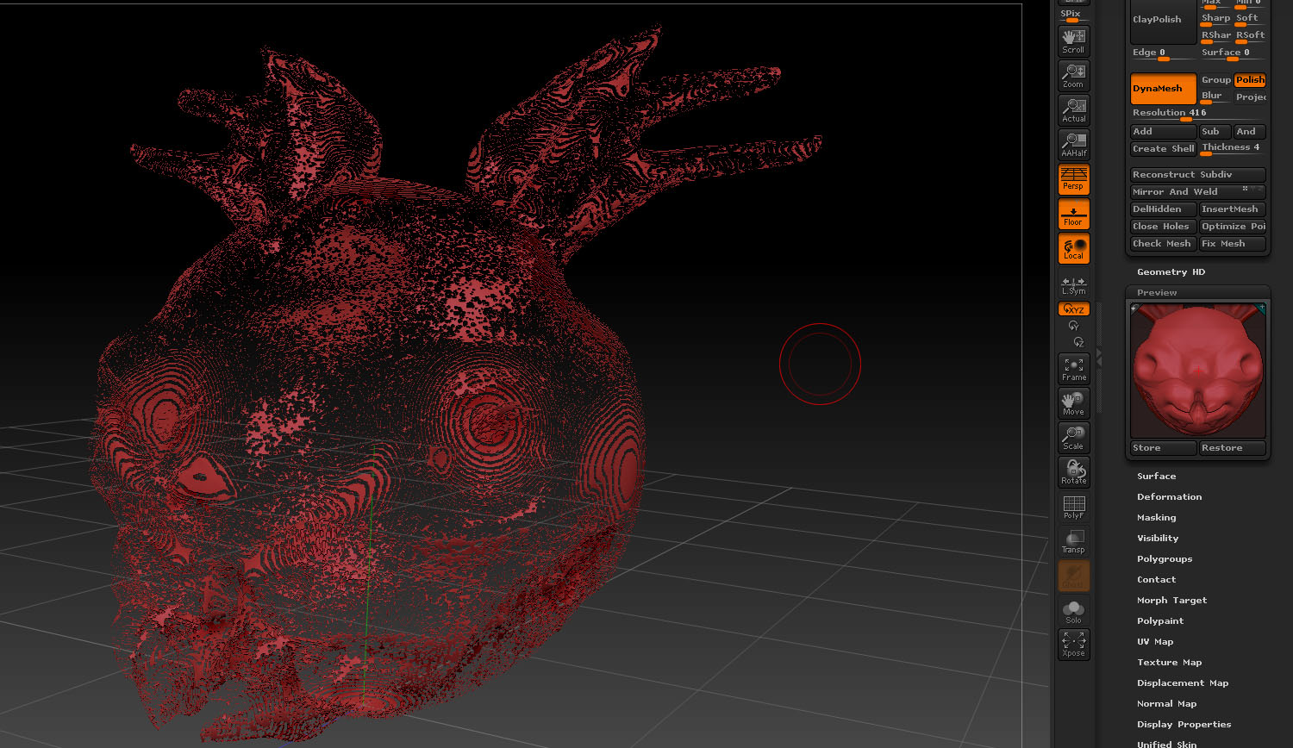1293x748 pixels.
Task: Expand the Surface section
Action: pyautogui.click(x=1156, y=477)
